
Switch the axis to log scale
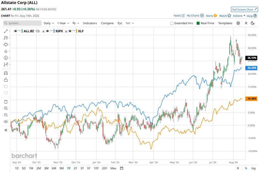[253, 168]
